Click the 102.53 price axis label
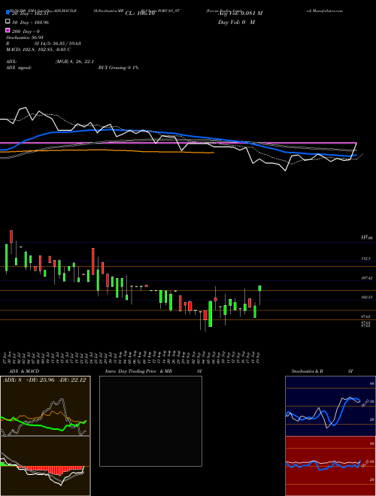This screenshot has height=496, width=376. [x=367, y=297]
